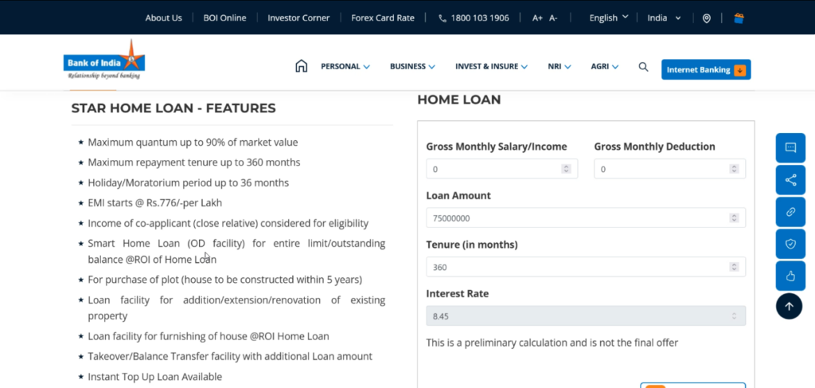The width and height of the screenshot is (815, 388).
Task: Click 'Maximum repayment tenure up to 360 months'
Action: 194,163
